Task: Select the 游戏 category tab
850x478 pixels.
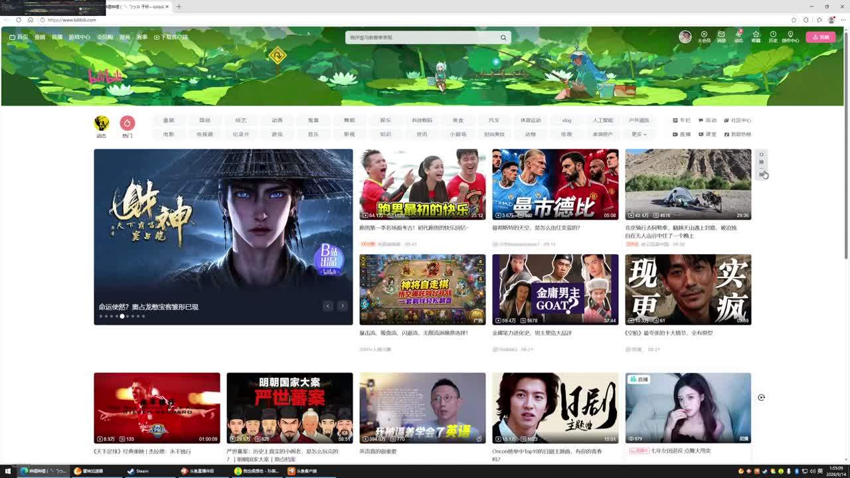Action: pos(277,134)
